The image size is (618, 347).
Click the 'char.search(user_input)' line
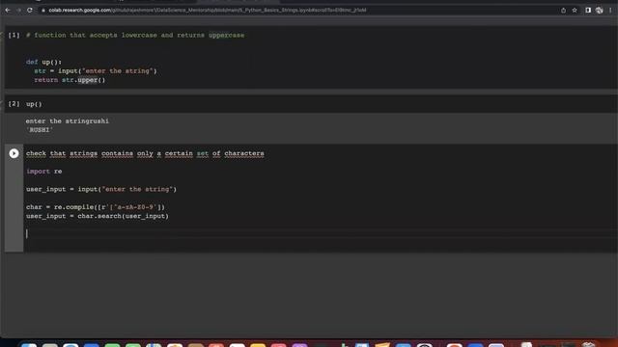[98, 216]
